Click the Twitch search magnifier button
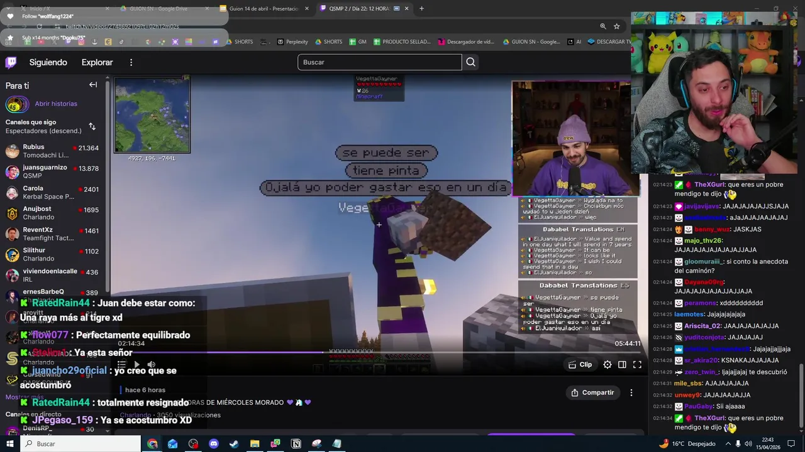Screen dimensions: 805x452 470,62
